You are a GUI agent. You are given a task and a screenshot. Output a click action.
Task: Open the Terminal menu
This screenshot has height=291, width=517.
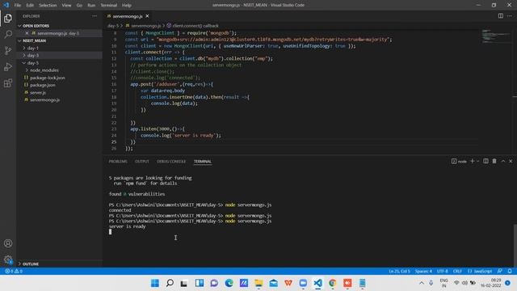(x=109, y=5)
